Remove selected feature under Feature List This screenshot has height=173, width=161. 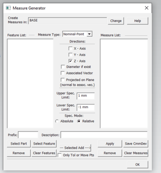(19, 153)
